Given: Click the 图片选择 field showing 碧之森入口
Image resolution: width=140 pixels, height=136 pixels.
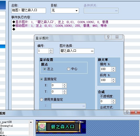Looking at the screenshot, I should pos(77,51).
